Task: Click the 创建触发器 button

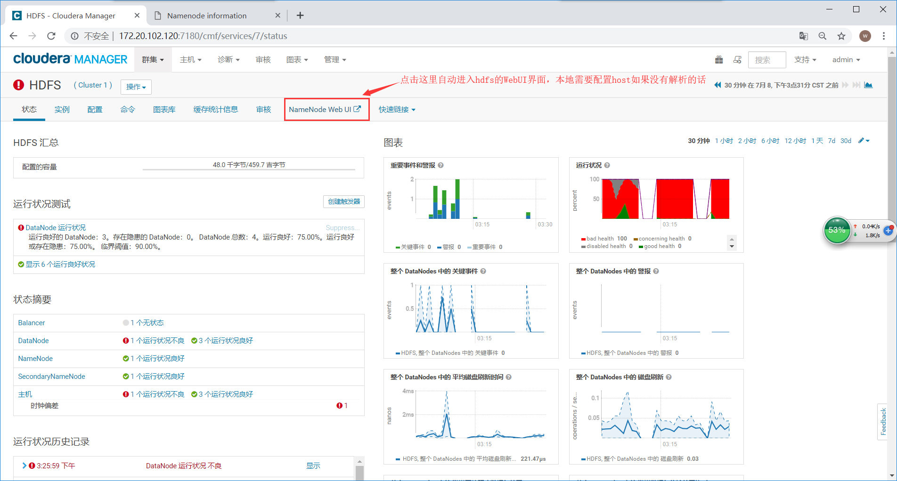Action: pos(344,201)
